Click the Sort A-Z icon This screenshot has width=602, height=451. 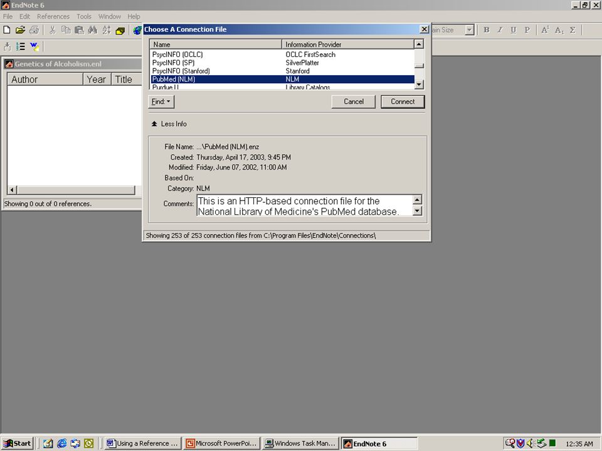click(107, 30)
